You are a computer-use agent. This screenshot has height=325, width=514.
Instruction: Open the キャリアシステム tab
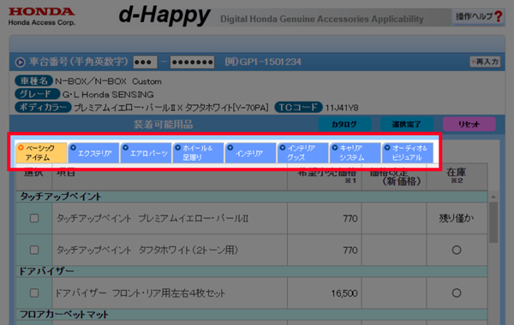coord(356,152)
